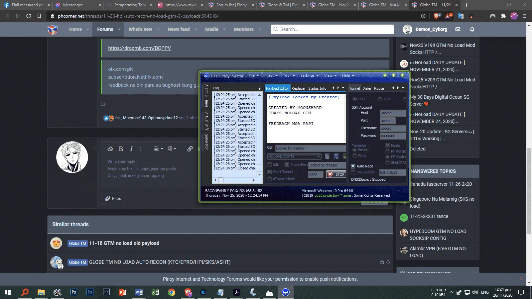Open Word from the taskbar
The width and height of the screenshot is (532, 299).
tap(139, 292)
